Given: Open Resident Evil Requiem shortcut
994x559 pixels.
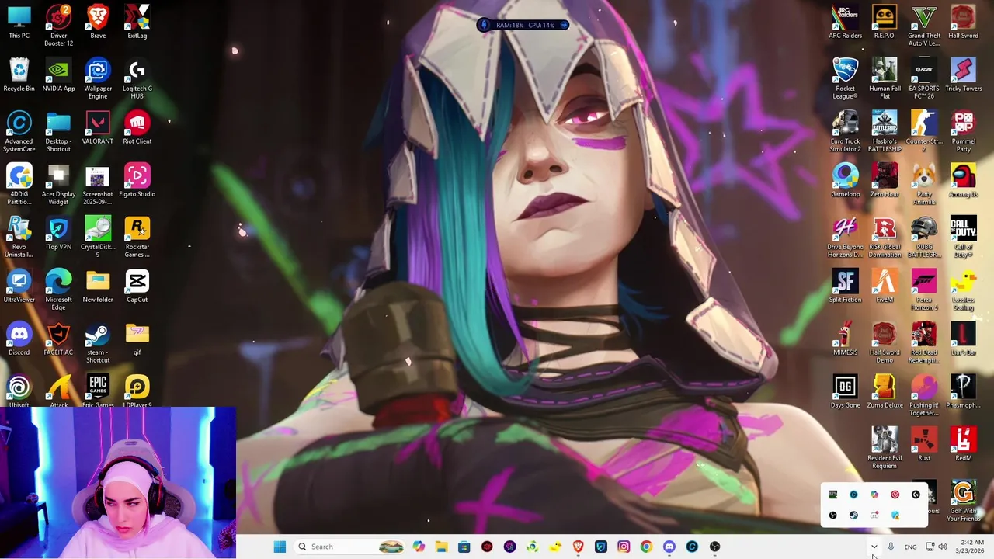Looking at the screenshot, I should [885, 449].
